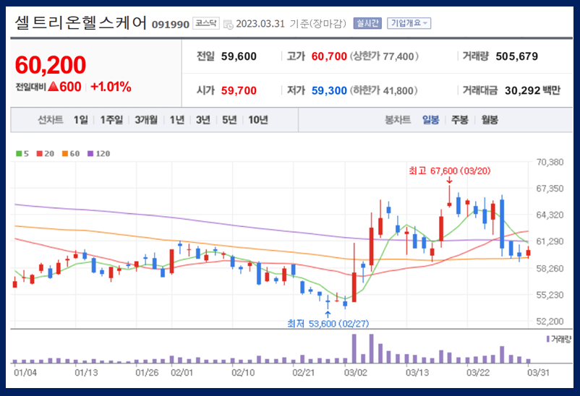Click the 저가 value 59,300
Image resolution: width=580 pixels, height=396 pixels.
click(x=329, y=90)
